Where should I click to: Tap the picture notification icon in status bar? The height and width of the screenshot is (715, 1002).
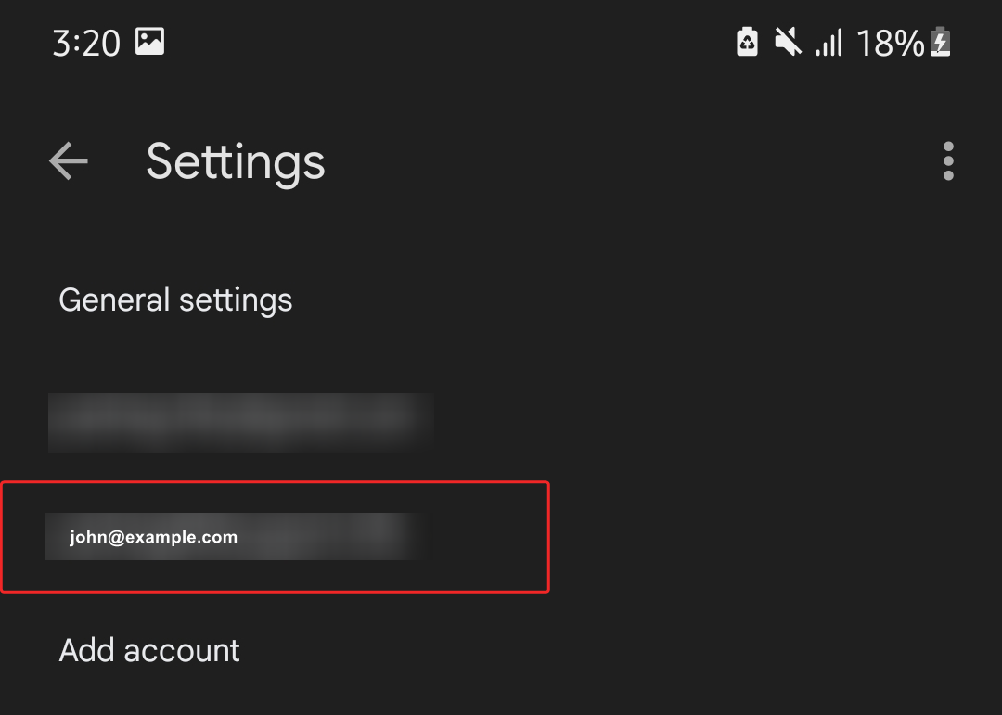(149, 42)
